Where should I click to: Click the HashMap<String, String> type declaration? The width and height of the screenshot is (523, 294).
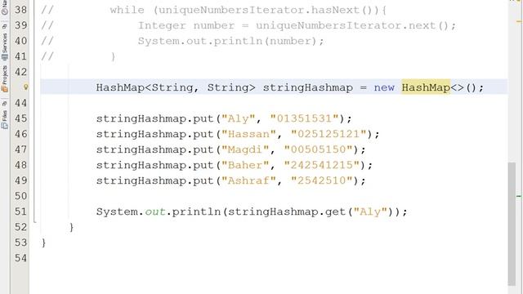[176, 87]
